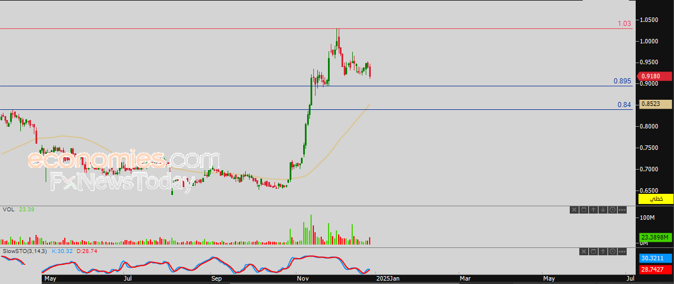Close the SlowSTO indicator panel
This screenshot has height=284, width=674.
(584, 251)
